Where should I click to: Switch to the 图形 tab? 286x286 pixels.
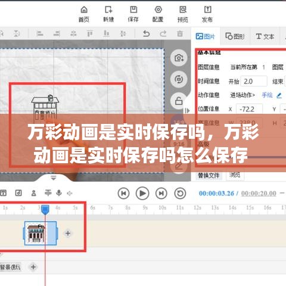tap(235, 36)
